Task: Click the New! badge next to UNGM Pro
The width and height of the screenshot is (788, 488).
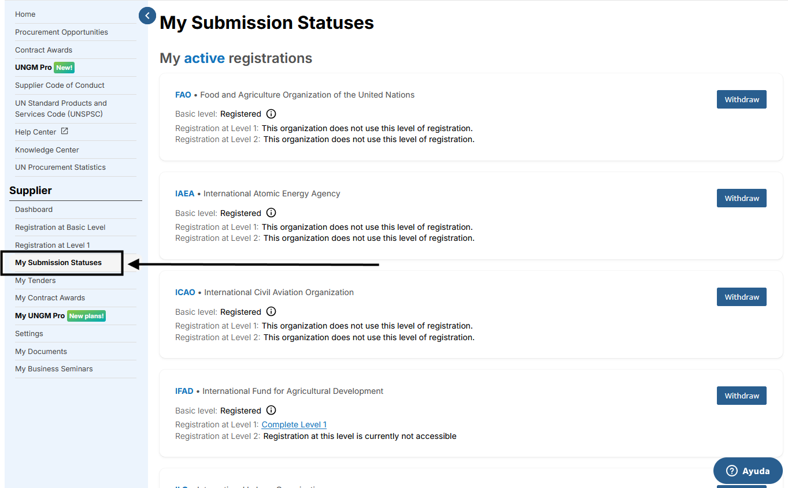Action: 64,68
